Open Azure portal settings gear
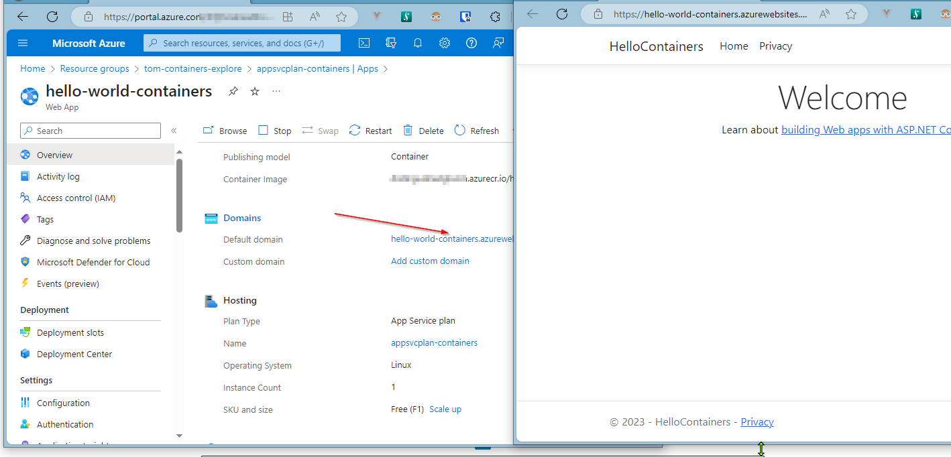This screenshot has height=457, width=951. click(x=444, y=42)
